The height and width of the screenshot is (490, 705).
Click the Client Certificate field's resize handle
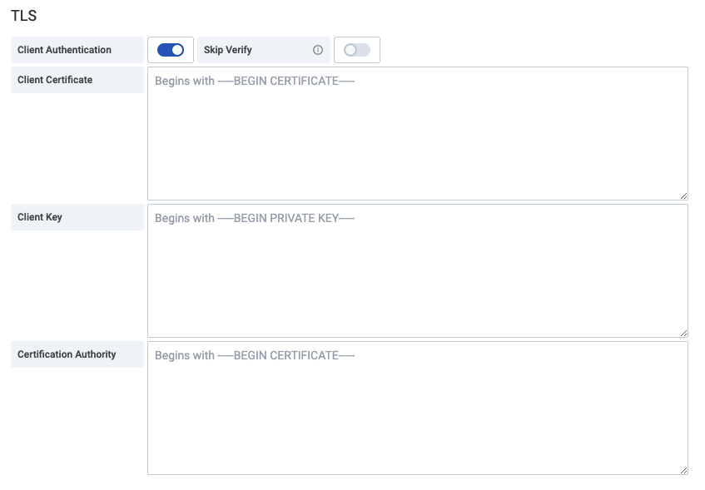click(683, 196)
